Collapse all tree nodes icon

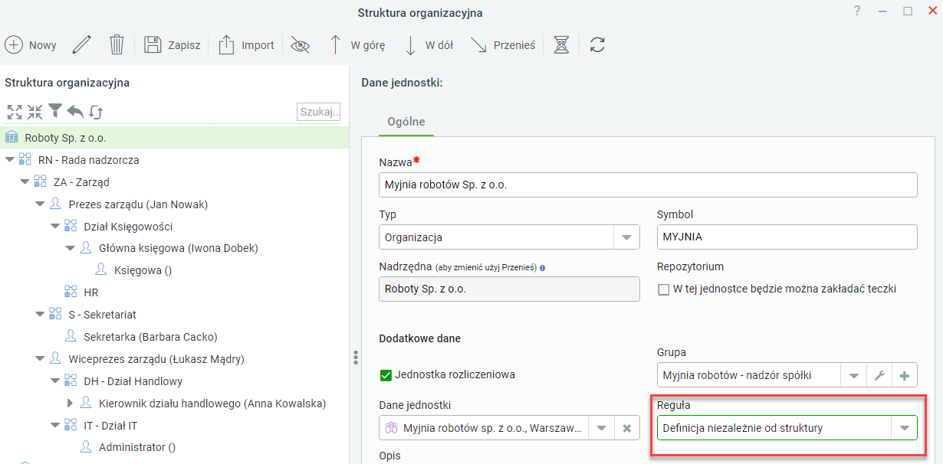point(35,112)
